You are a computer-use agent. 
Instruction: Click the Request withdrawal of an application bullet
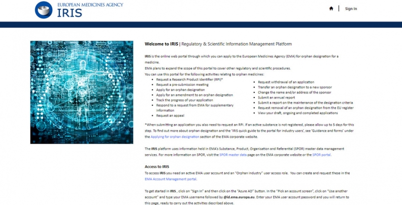(286, 82)
